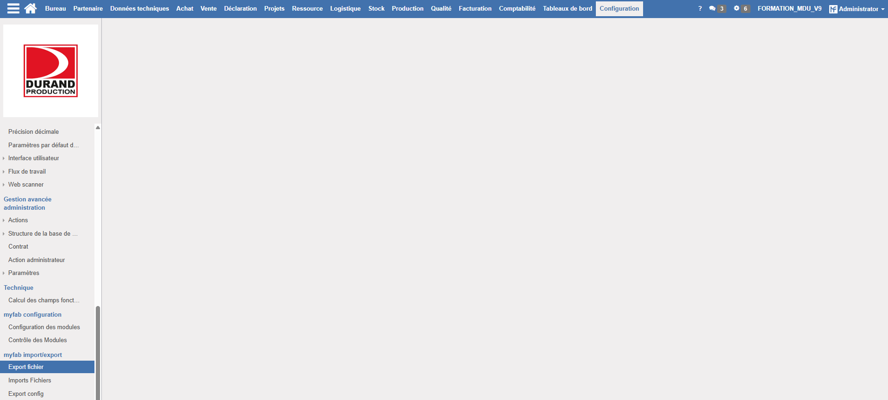Open the Administrator user dropdown
Viewport: 888px width, 400px height.
857,9
